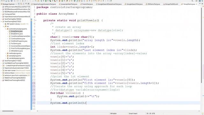Maximize the Package Explorer view
Viewport: 204px width, 115px height.
click(28, 4)
